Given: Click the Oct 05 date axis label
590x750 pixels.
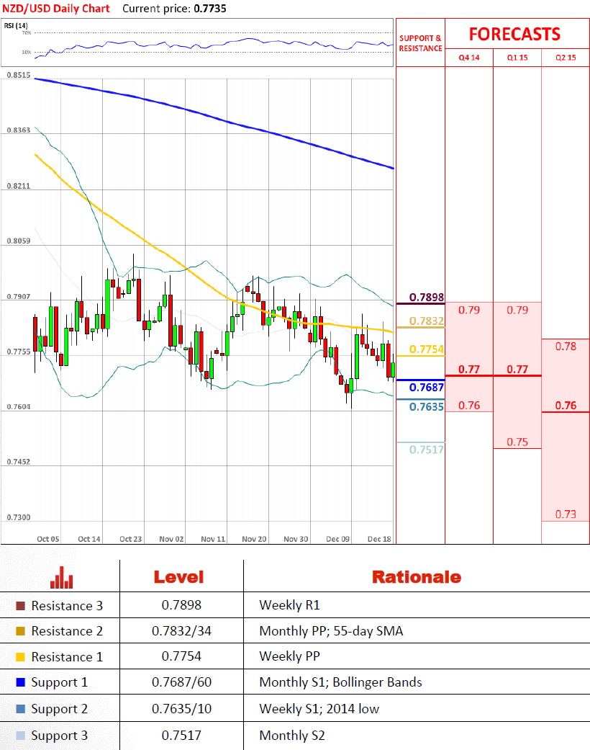Looking at the screenshot, I should point(48,539).
